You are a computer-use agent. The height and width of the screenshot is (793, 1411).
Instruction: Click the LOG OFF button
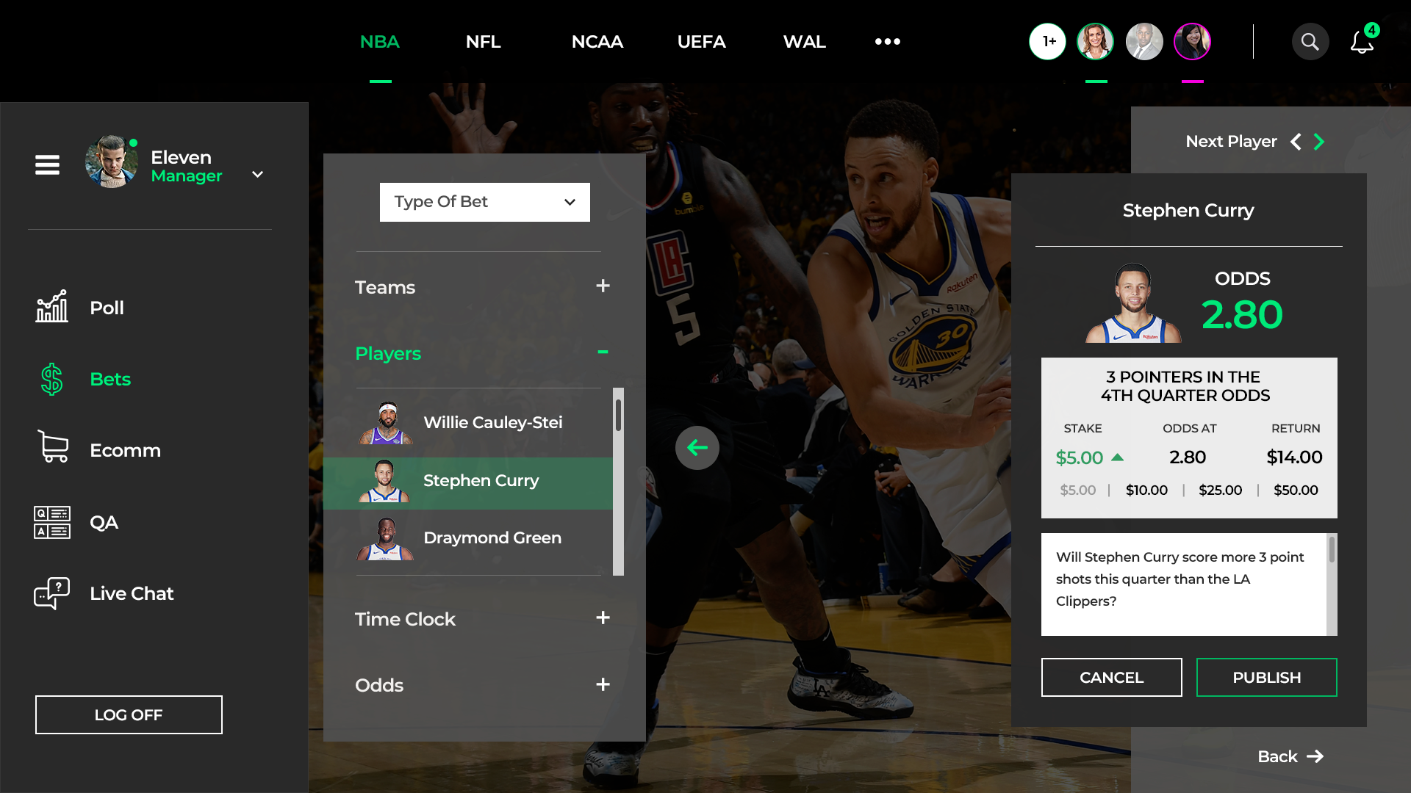pos(129,714)
